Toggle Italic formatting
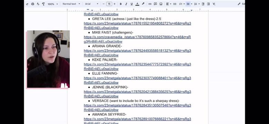 [x=126, y=4]
